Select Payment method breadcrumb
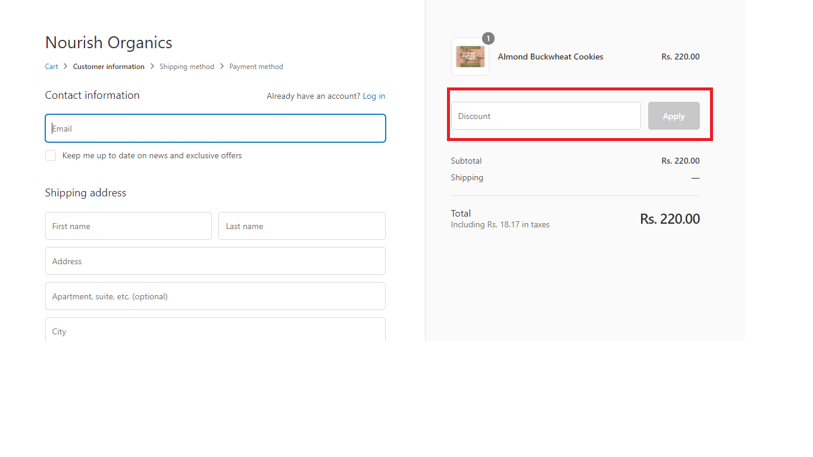The image size is (813, 457). click(x=256, y=67)
